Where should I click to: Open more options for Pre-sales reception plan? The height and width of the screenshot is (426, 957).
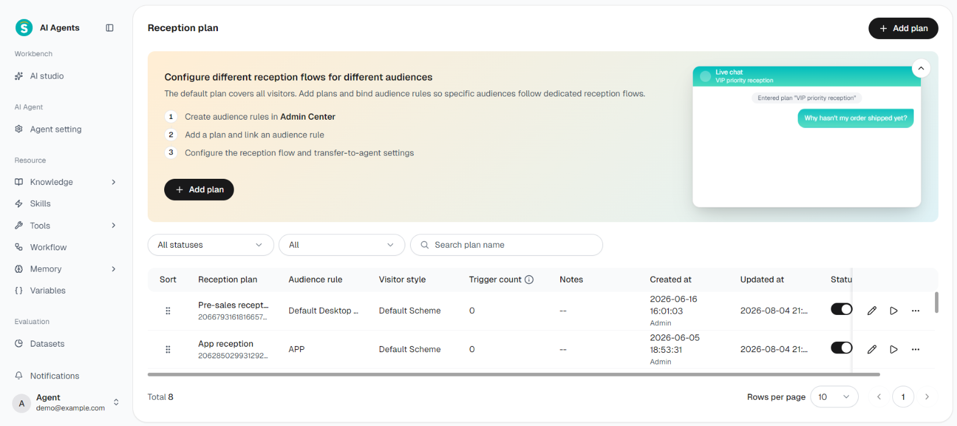point(915,311)
